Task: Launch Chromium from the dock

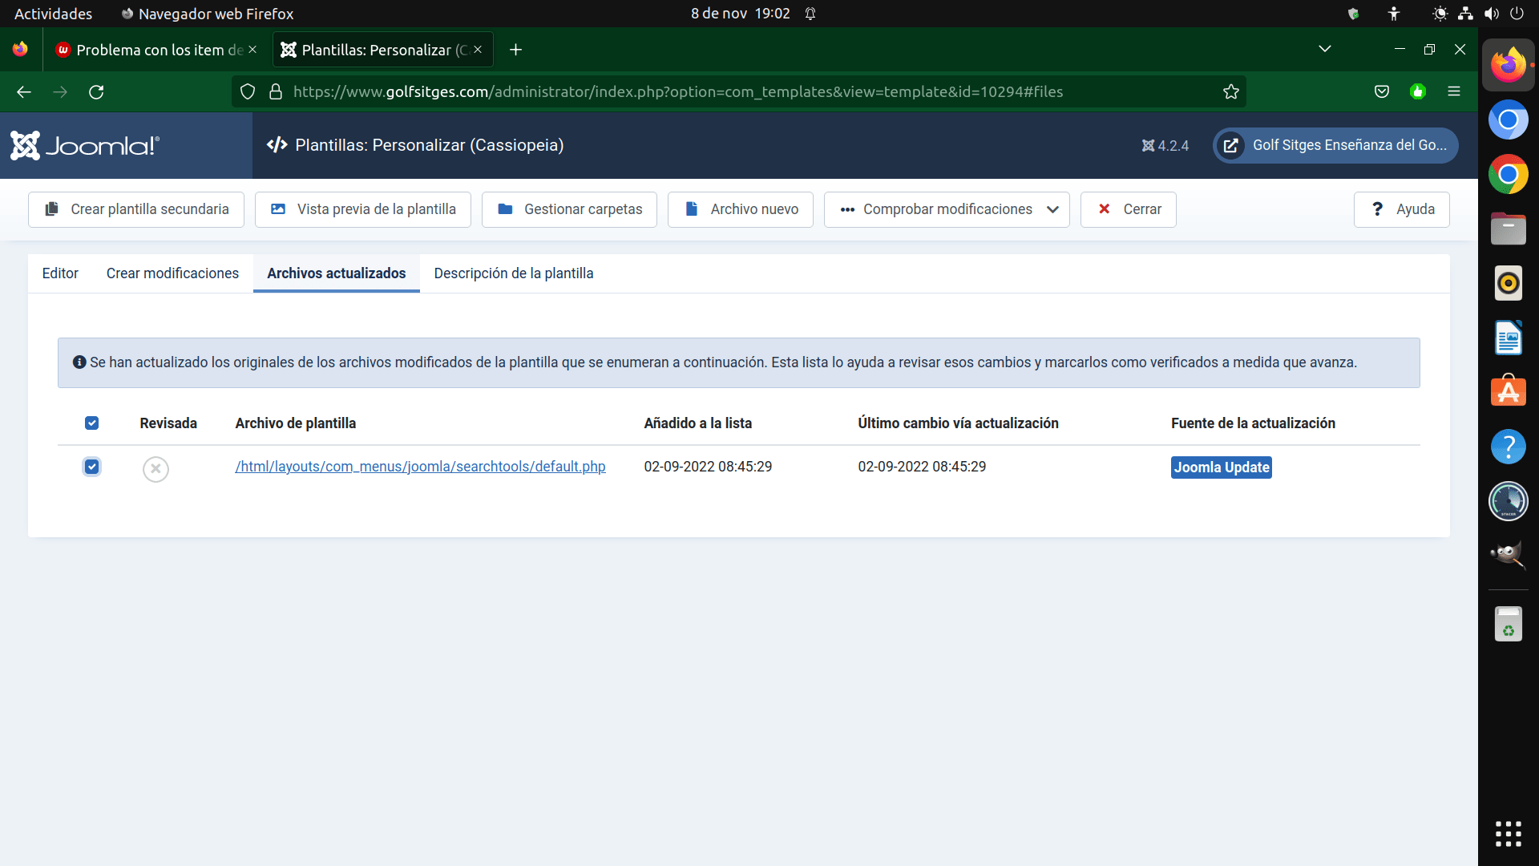Action: click(x=1508, y=120)
